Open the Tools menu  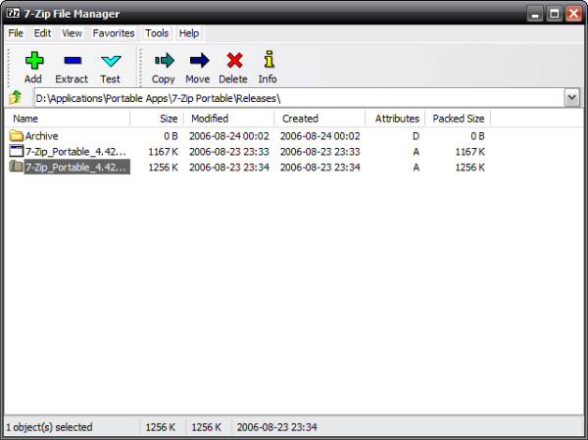pos(157,33)
